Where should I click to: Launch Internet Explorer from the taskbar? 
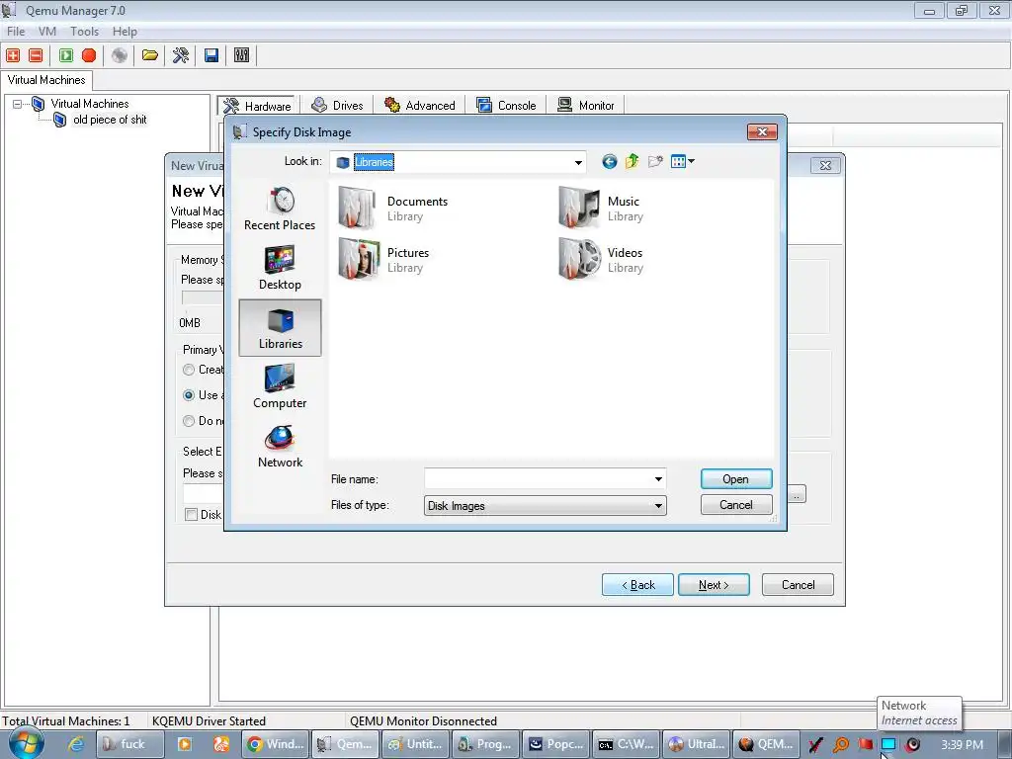point(76,744)
